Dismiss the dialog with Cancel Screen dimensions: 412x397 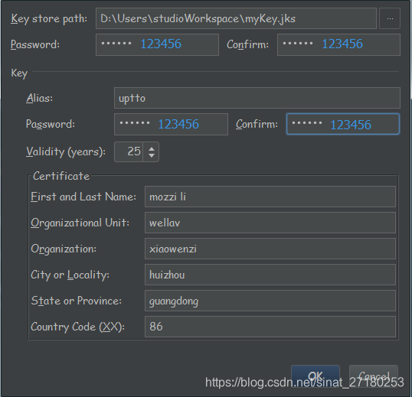pyautogui.click(x=374, y=376)
